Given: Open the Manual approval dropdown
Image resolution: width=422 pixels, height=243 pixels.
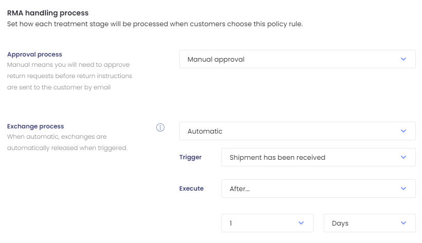Looking at the screenshot, I should pyautogui.click(x=298, y=59).
